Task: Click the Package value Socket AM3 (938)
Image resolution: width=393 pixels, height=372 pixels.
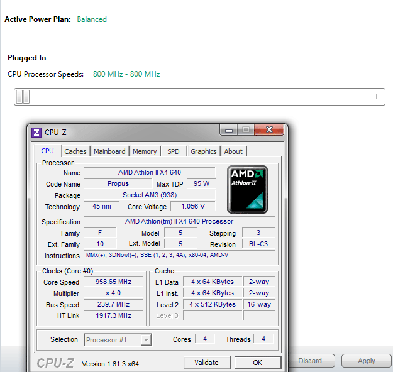Action: click(x=150, y=195)
